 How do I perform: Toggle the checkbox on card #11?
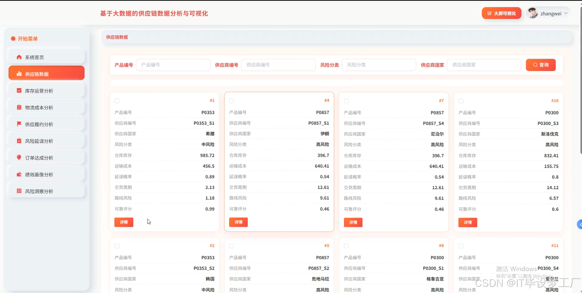[x=461, y=246]
